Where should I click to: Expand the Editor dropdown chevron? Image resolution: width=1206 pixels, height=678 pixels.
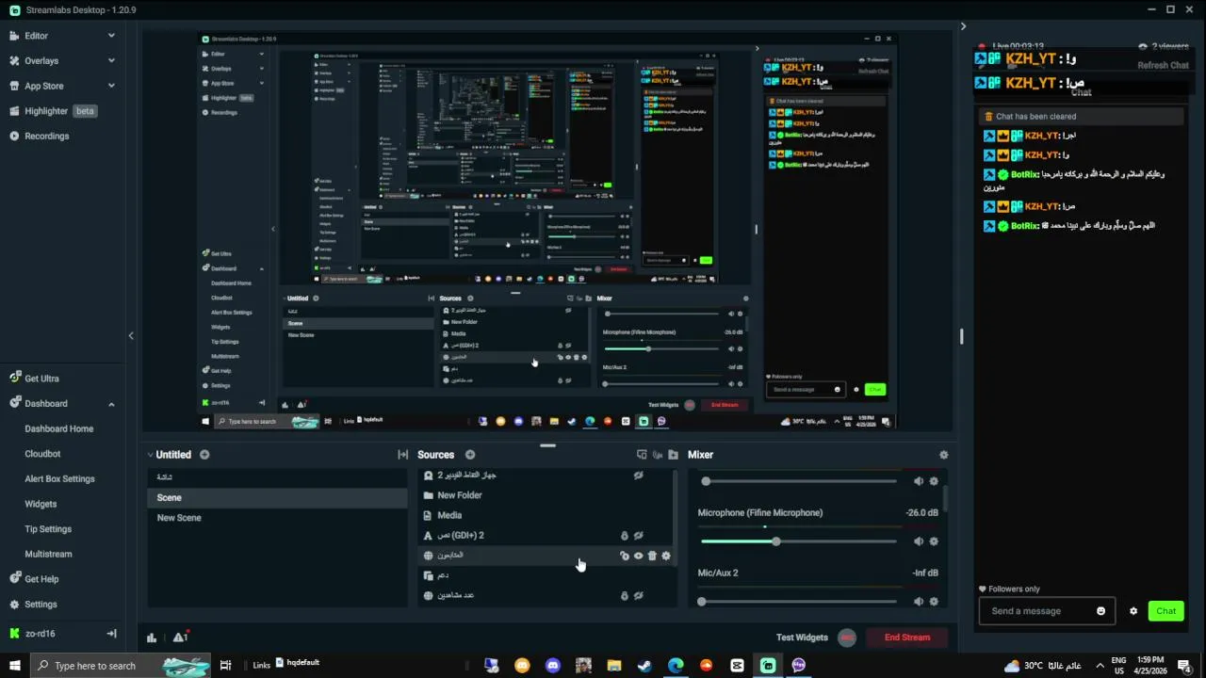tap(111, 36)
